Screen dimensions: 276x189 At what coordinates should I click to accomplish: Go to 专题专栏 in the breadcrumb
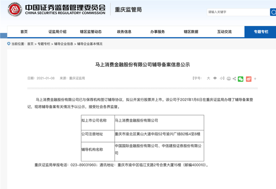click(44, 44)
